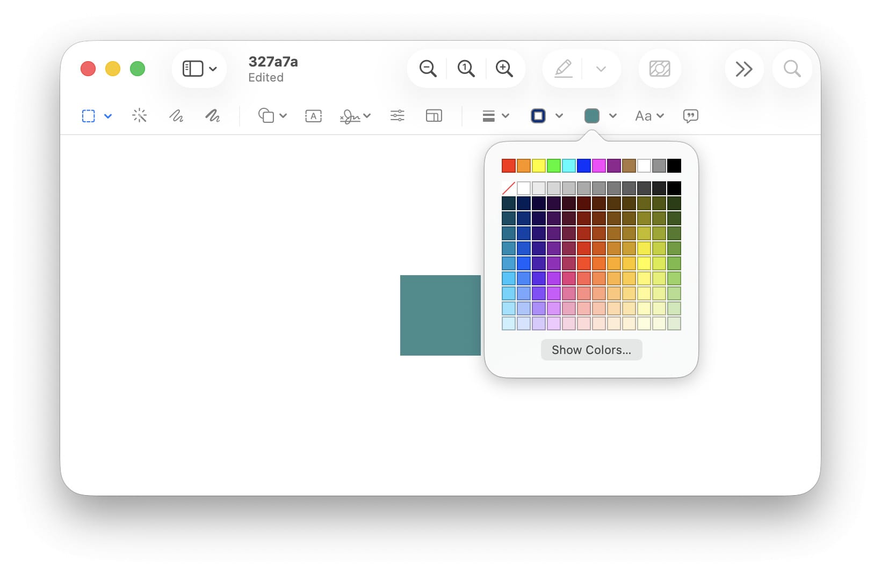This screenshot has width=881, height=575.
Task: Pick the purple swatch in top row
Action: point(614,166)
